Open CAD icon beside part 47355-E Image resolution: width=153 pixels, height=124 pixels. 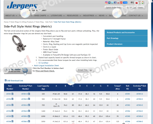(29, 116)
